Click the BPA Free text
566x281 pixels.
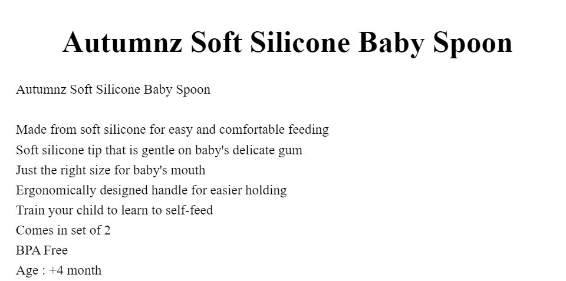[x=41, y=250]
